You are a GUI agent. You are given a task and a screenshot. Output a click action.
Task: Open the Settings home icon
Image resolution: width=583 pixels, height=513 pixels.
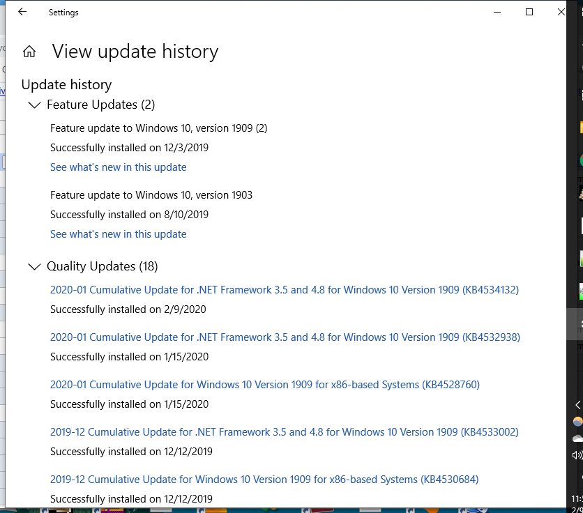[x=29, y=52]
